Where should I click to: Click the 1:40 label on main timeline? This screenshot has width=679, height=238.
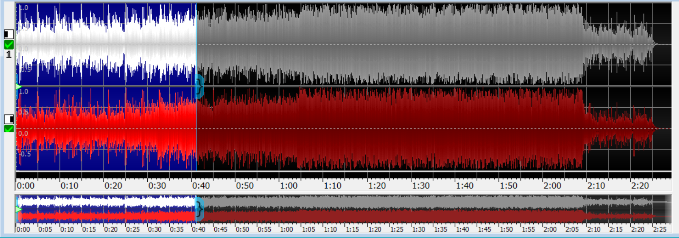[x=464, y=186]
